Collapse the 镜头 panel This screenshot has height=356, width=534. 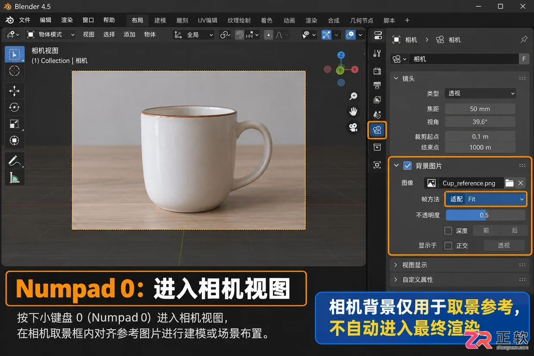[396, 79]
